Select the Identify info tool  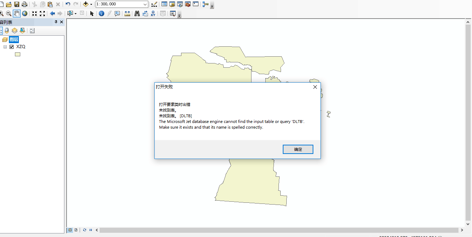click(101, 14)
